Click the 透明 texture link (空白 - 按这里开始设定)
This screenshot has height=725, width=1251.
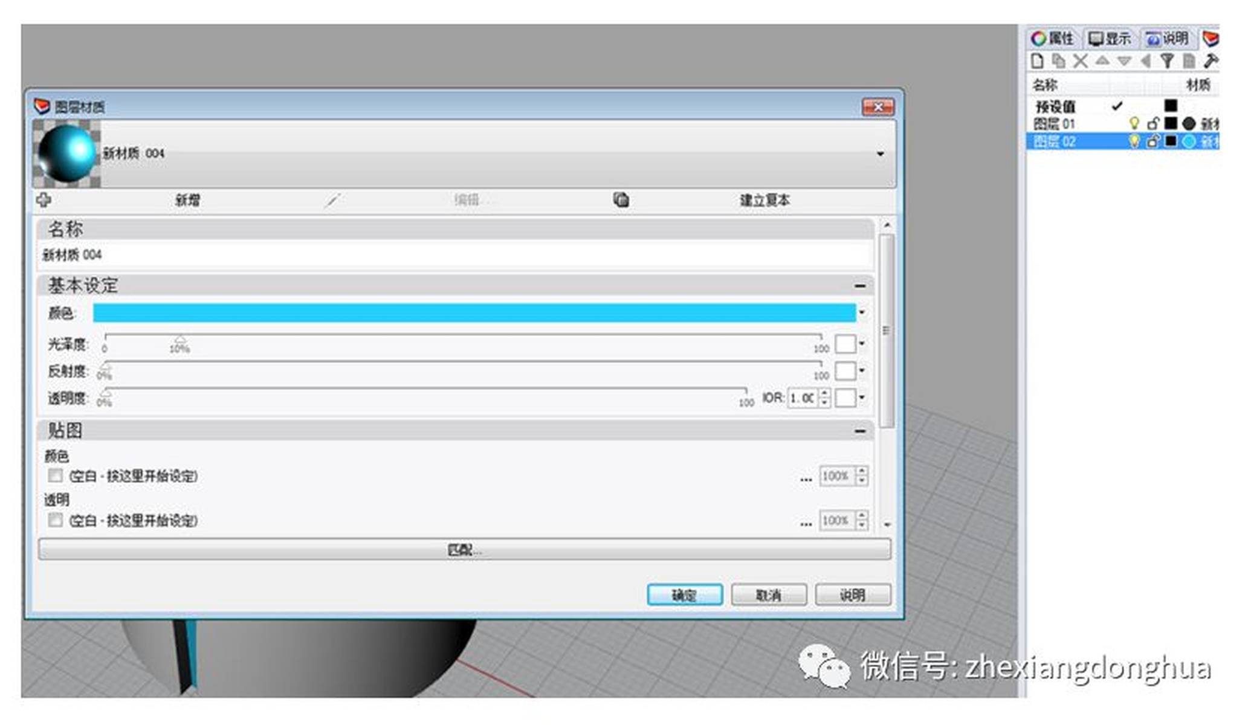134,521
